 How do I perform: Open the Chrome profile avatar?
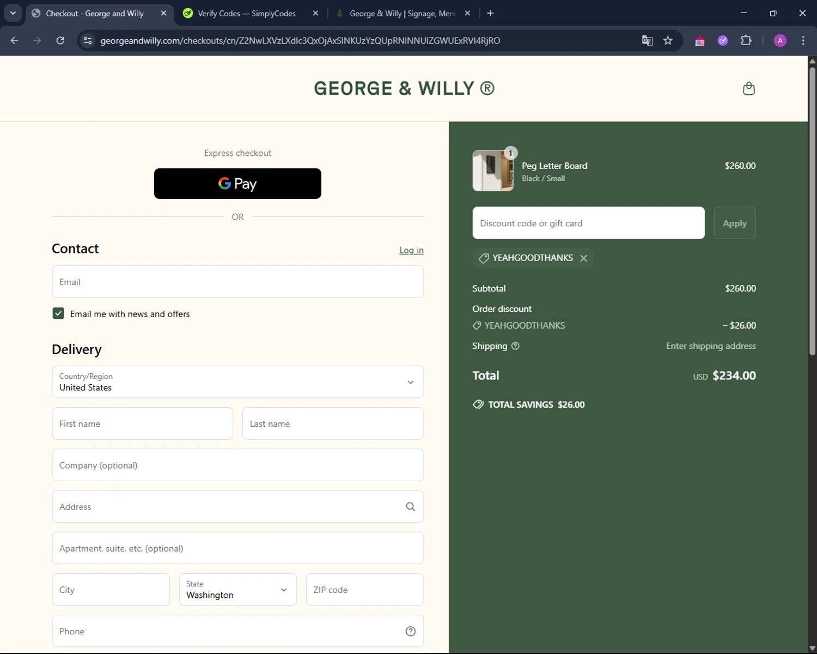(780, 40)
